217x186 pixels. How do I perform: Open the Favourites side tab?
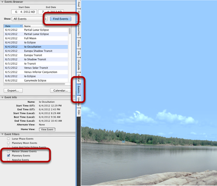(79, 29)
